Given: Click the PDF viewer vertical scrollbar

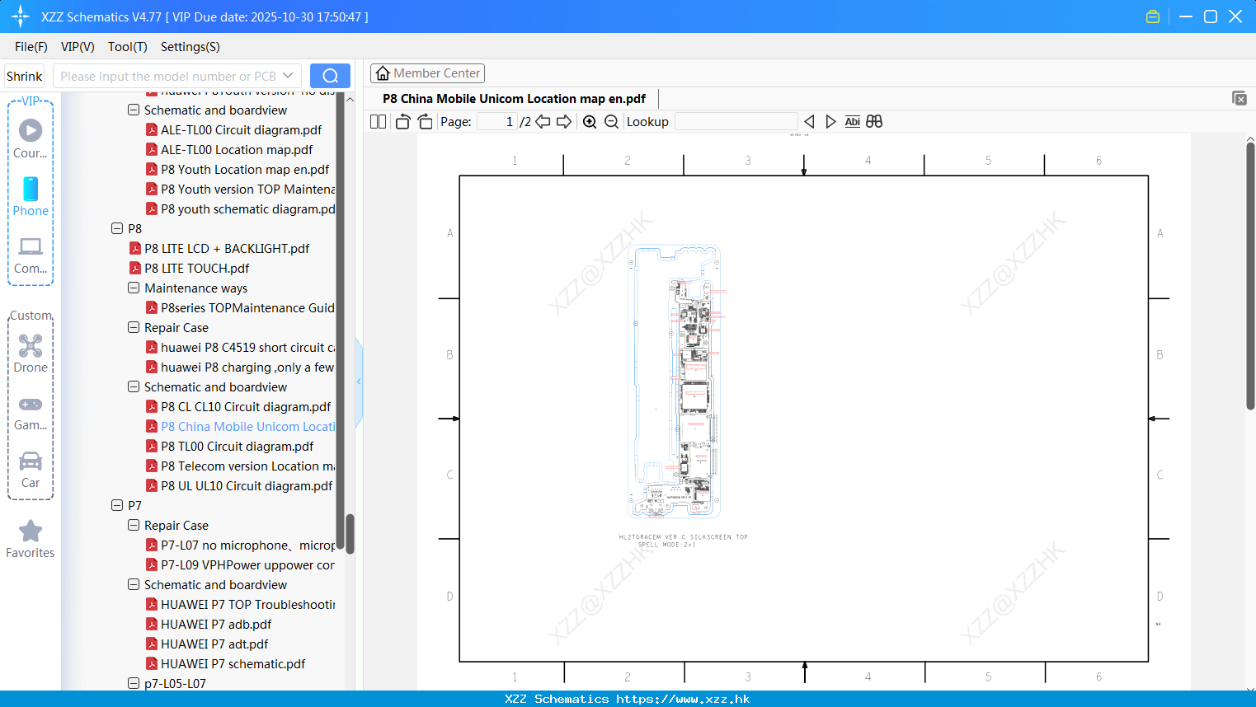Looking at the screenshot, I should click(1250, 276).
